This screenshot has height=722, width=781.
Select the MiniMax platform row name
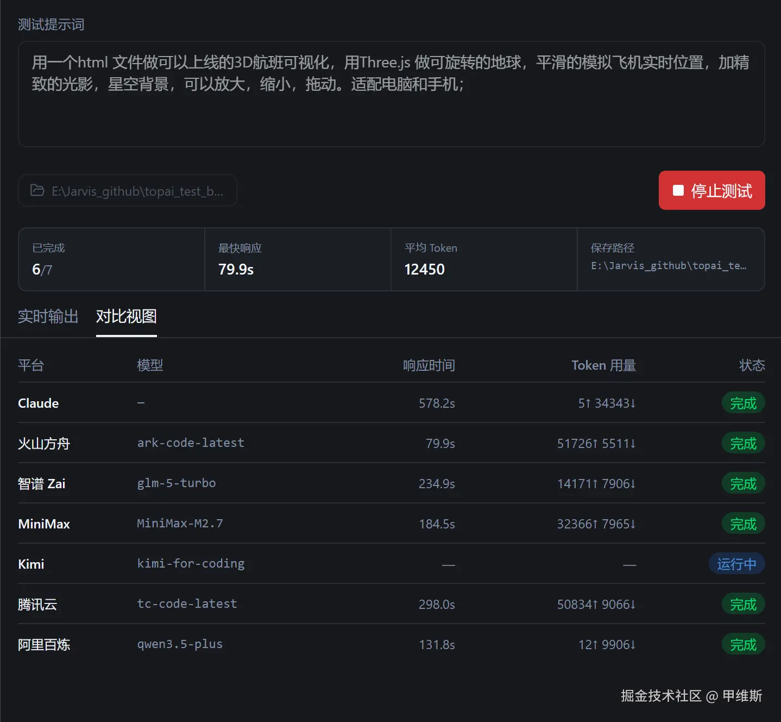tap(44, 524)
